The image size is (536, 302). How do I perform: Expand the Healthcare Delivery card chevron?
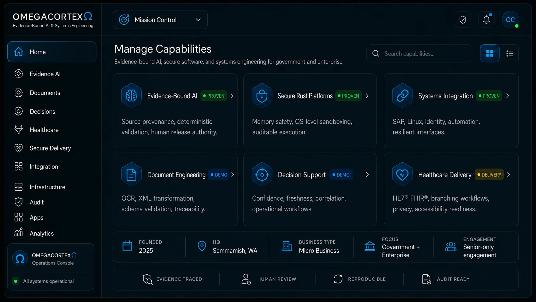(x=508, y=175)
